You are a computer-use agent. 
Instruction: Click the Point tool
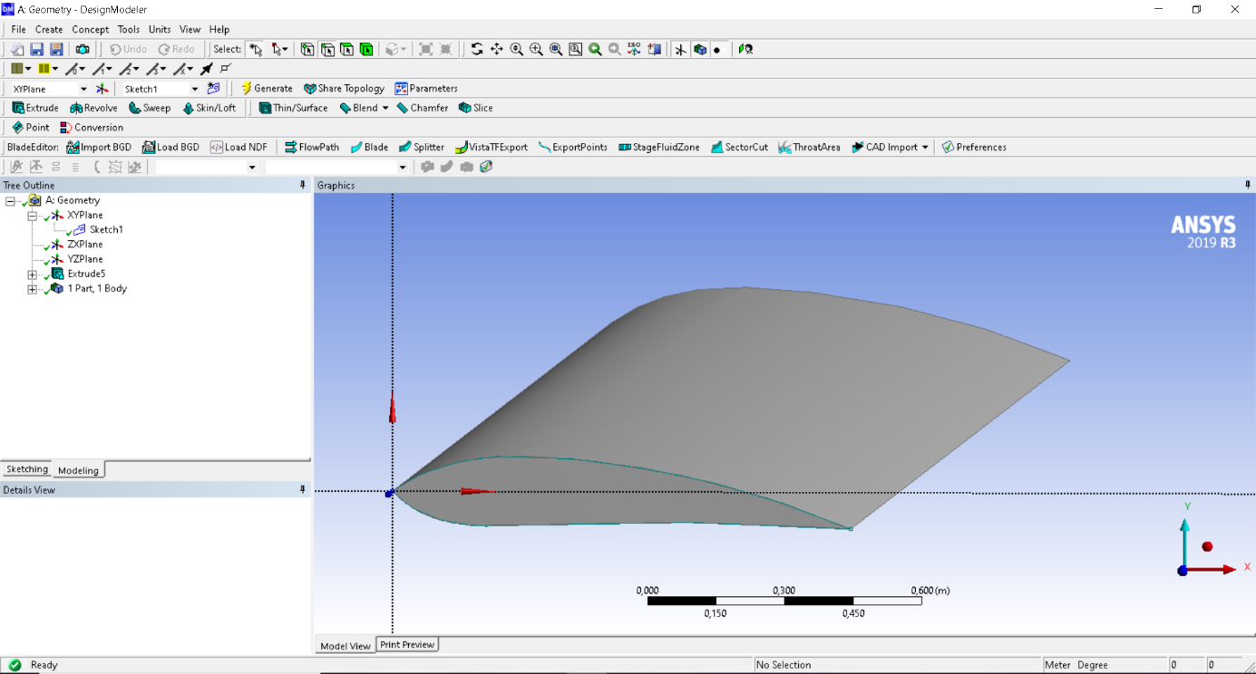pyautogui.click(x=31, y=128)
